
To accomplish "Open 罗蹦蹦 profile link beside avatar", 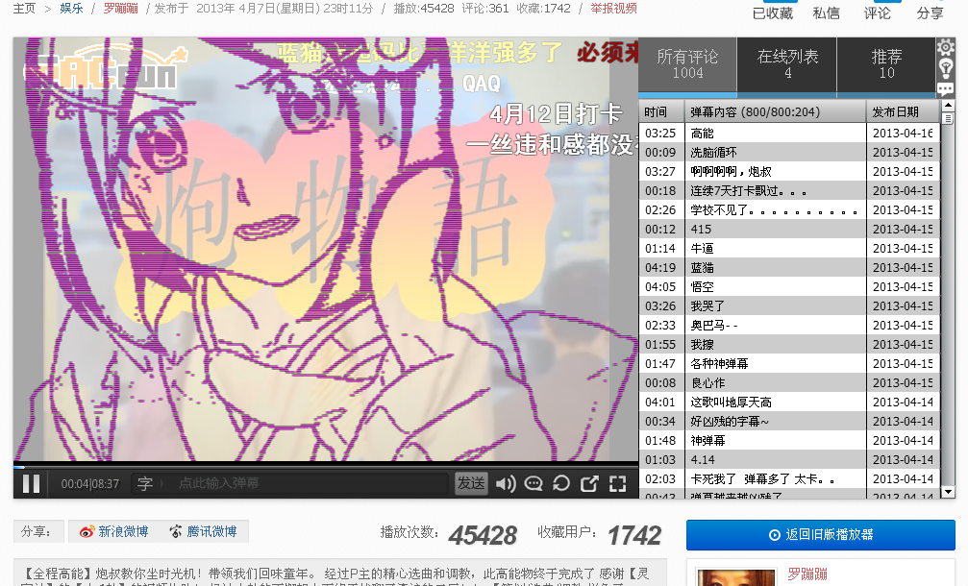I will click(807, 574).
